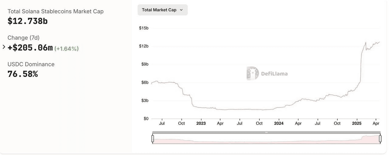Open the Total Market Cap dropdown
The image size is (389, 155).
(x=162, y=10)
